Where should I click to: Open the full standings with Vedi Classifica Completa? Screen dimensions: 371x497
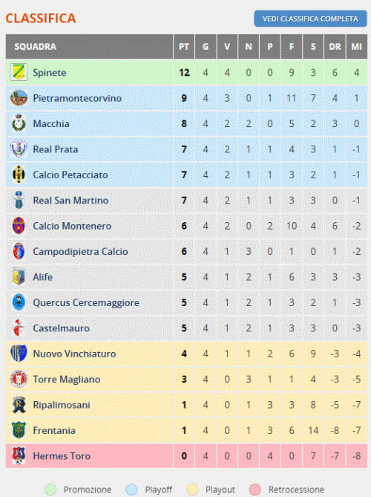[x=310, y=19]
